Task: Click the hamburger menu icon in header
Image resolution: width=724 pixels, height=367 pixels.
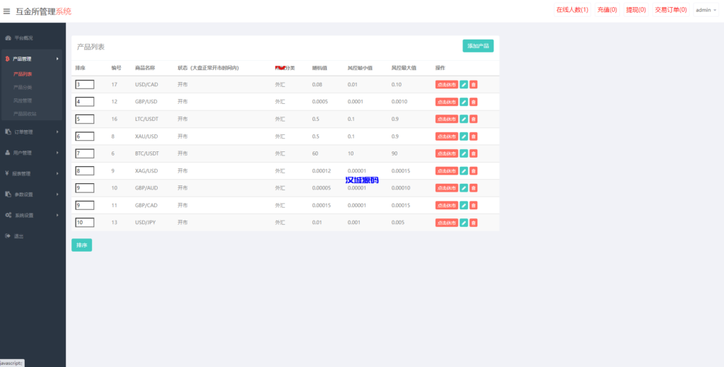Action: click(7, 11)
